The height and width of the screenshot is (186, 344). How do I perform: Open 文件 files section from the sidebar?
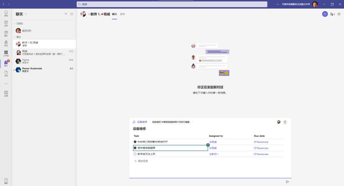click(x=6, y=73)
